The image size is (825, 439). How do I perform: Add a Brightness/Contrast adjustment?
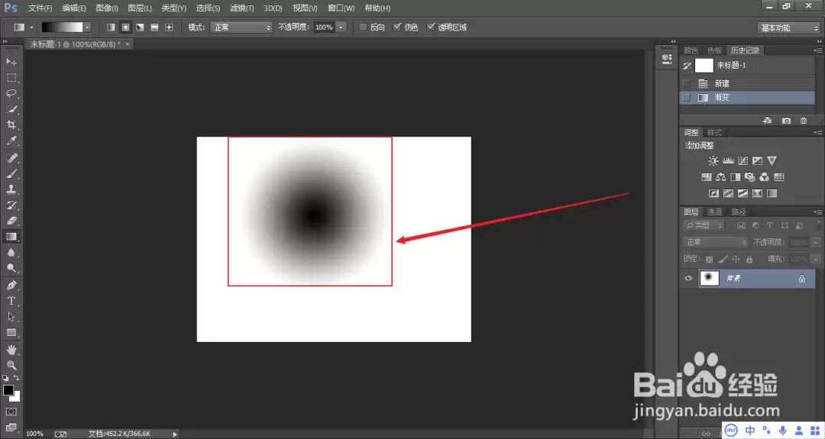713,161
